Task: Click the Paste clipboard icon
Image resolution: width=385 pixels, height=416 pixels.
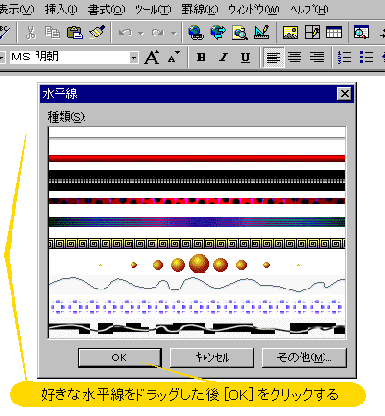Action: click(x=75, y=33)
